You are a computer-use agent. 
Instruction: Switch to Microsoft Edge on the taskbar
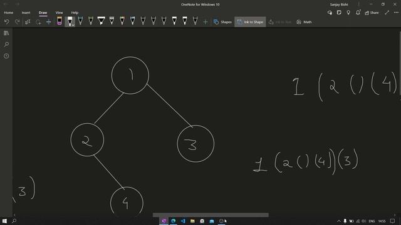click(x=174, y=221)
